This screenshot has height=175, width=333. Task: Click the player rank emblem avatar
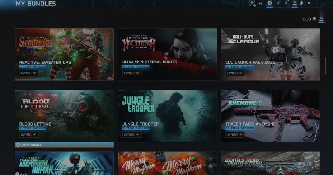pos(252,3)
